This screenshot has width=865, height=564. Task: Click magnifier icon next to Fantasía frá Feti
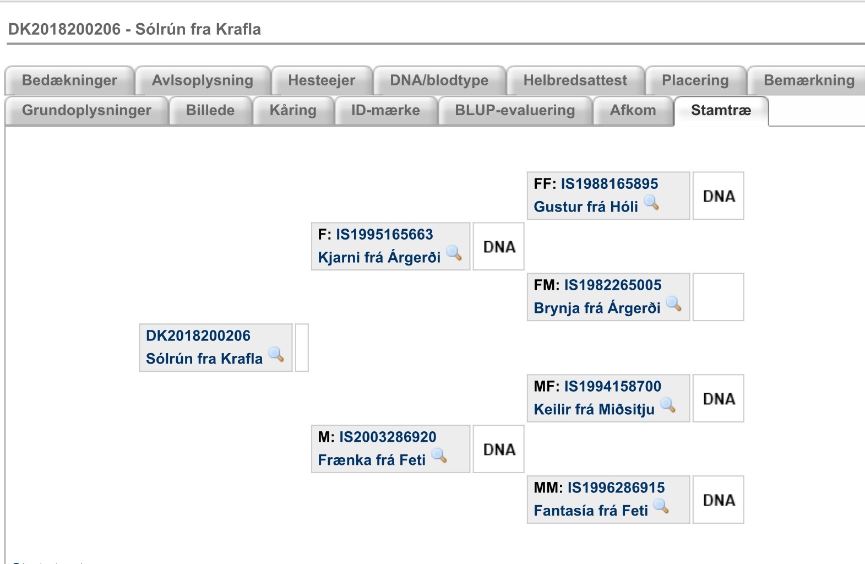(661, 507)
